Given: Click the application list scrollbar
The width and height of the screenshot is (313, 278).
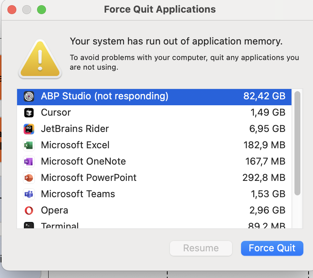Looking at the screenshot, I should (x=297, y=143).
